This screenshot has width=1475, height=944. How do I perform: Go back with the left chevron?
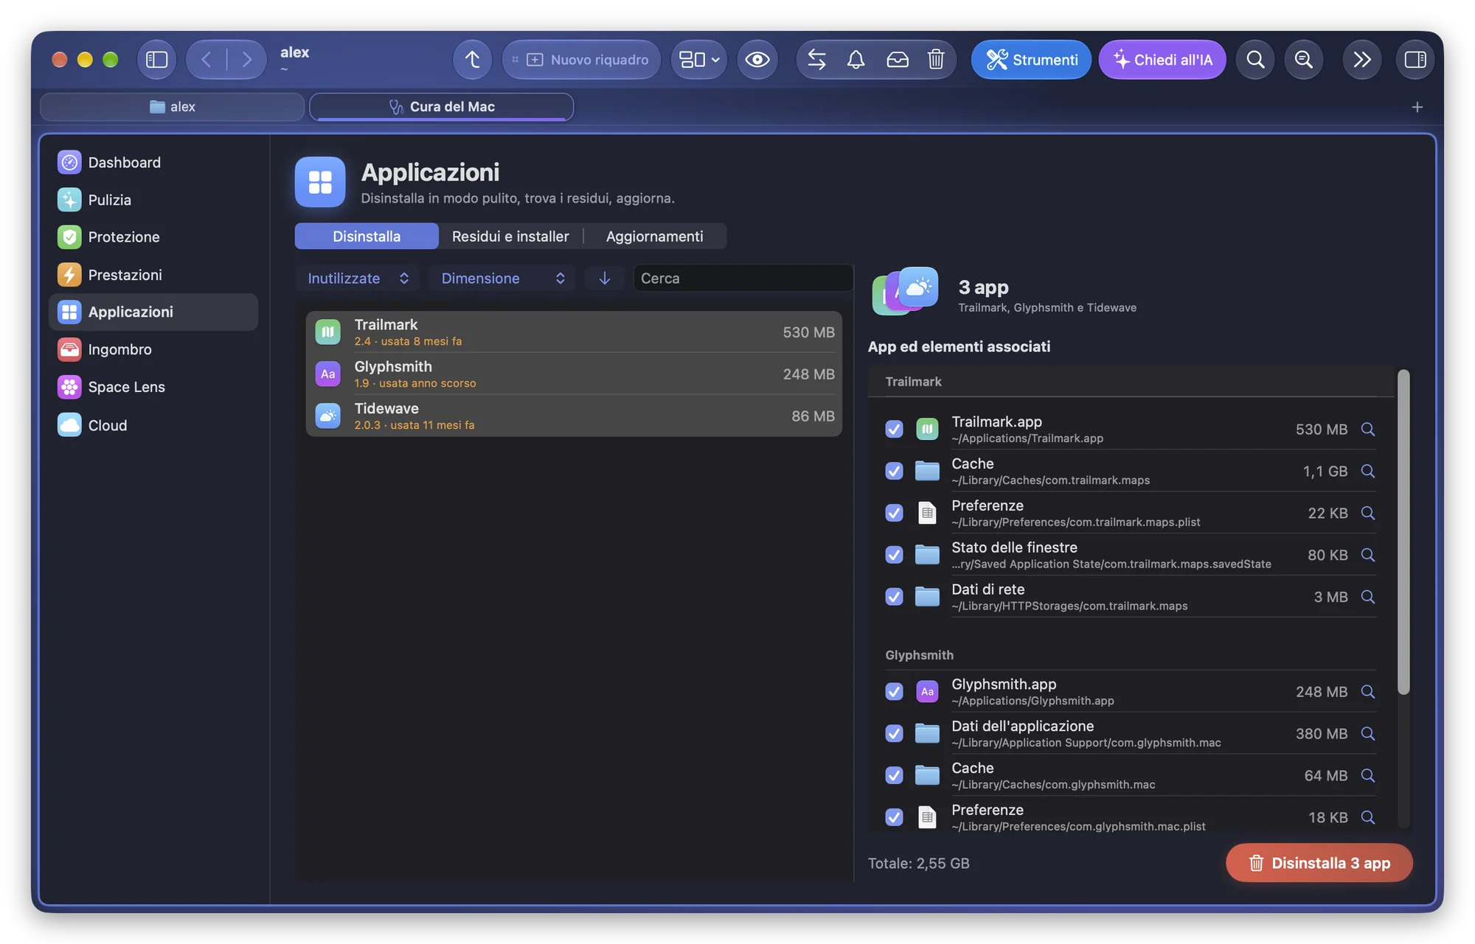[206, 60]
